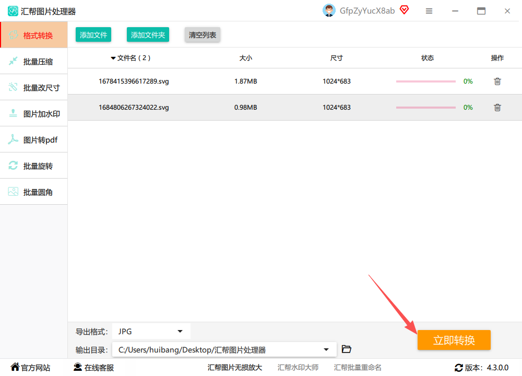
Task: Click the 添加文件 button
Action: click(93, 34)
